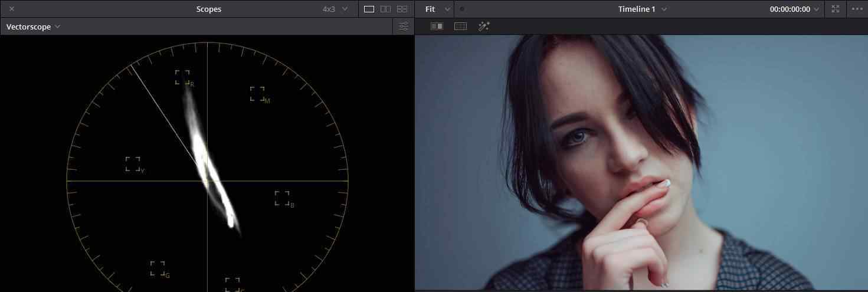This screenshot has height=292, width=868.
Task: Click the Scopes panel title
Action: click(209, 9)
